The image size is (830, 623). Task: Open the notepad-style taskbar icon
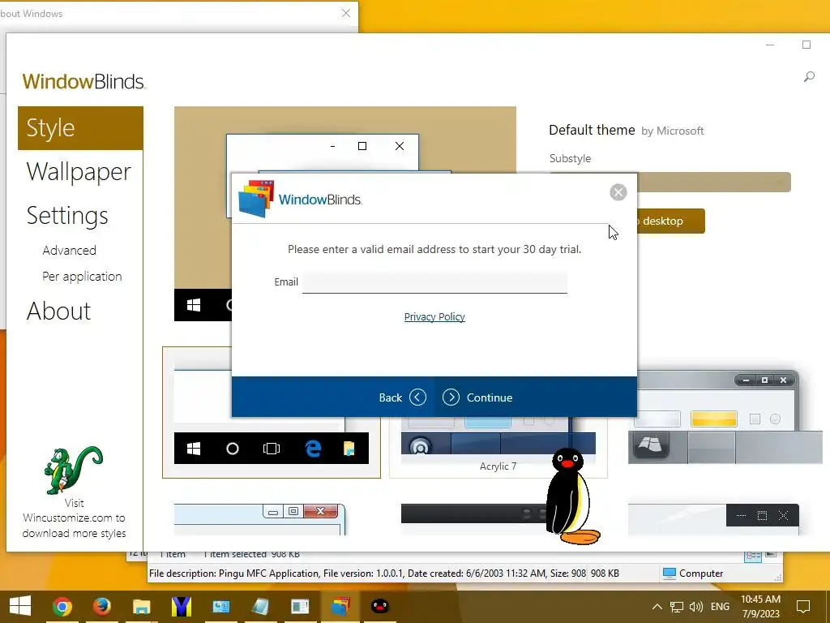pos(260,607)
